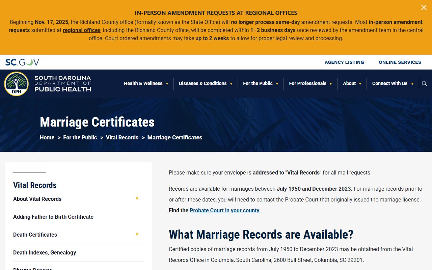The height and width of the screenshot is (270, 432).
Task: Expand About Vital Records sidebar arrow
Action: pos(137,198)
